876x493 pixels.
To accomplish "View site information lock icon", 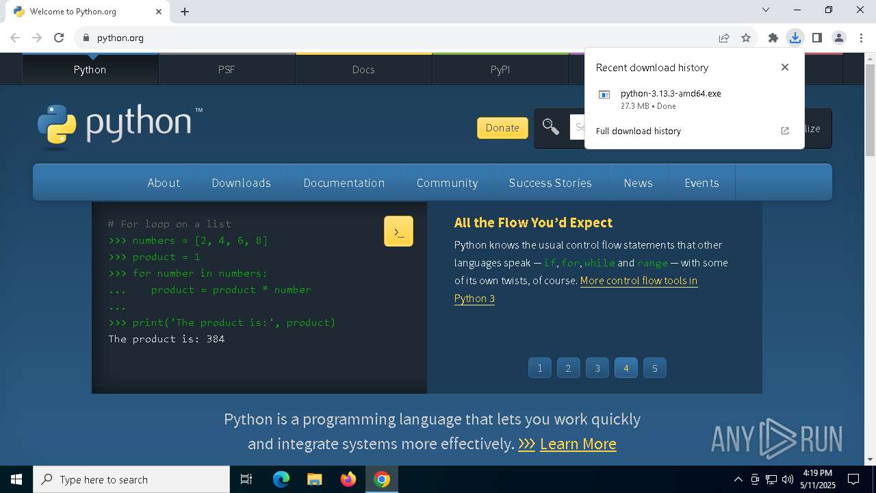I will [x=86, y=38].
